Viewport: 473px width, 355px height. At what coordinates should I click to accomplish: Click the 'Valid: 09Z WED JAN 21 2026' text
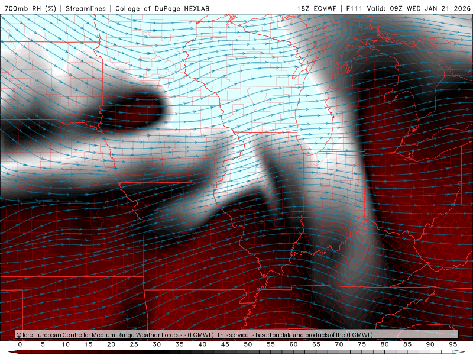(x=419, y=8)
